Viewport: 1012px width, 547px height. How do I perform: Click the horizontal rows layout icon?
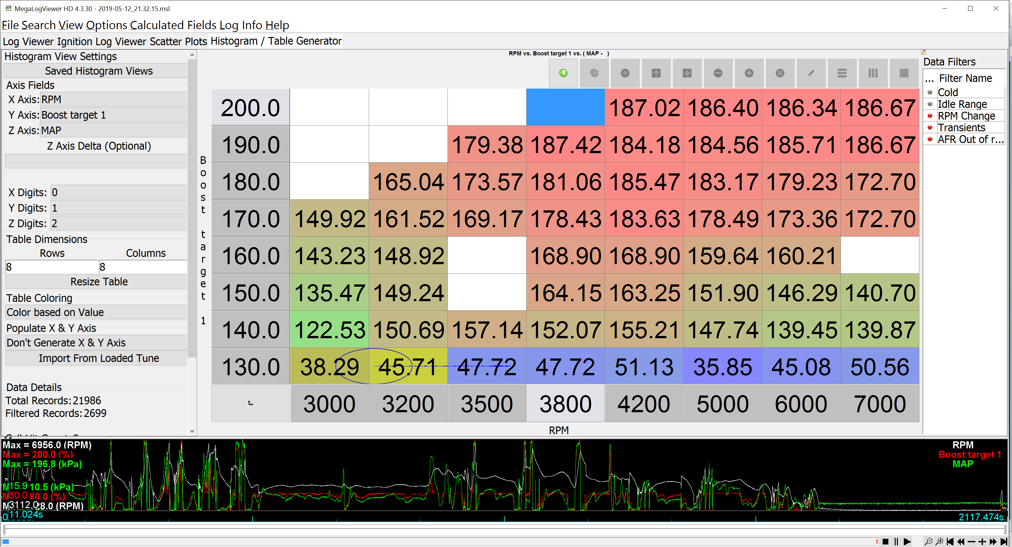coord(842,73)
